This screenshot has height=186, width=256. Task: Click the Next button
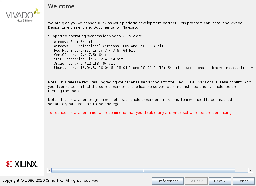[220, 181]
